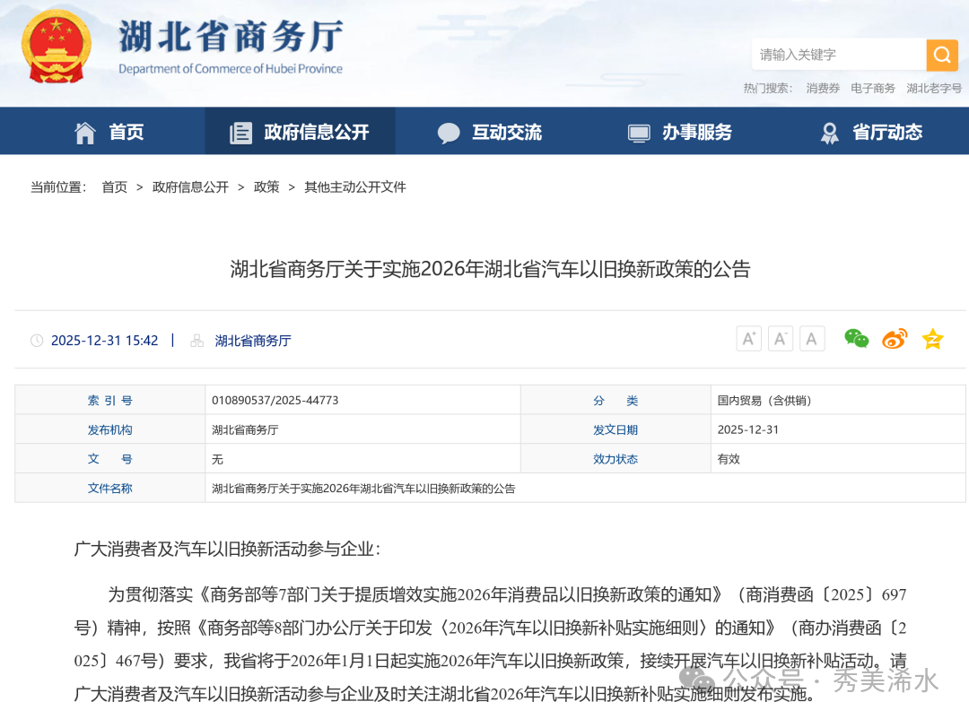Viewport: 969px width, 719px height.
Task: Switch to 省厅动态 tab
Action: pyautogui.click(x=871, y=133)
